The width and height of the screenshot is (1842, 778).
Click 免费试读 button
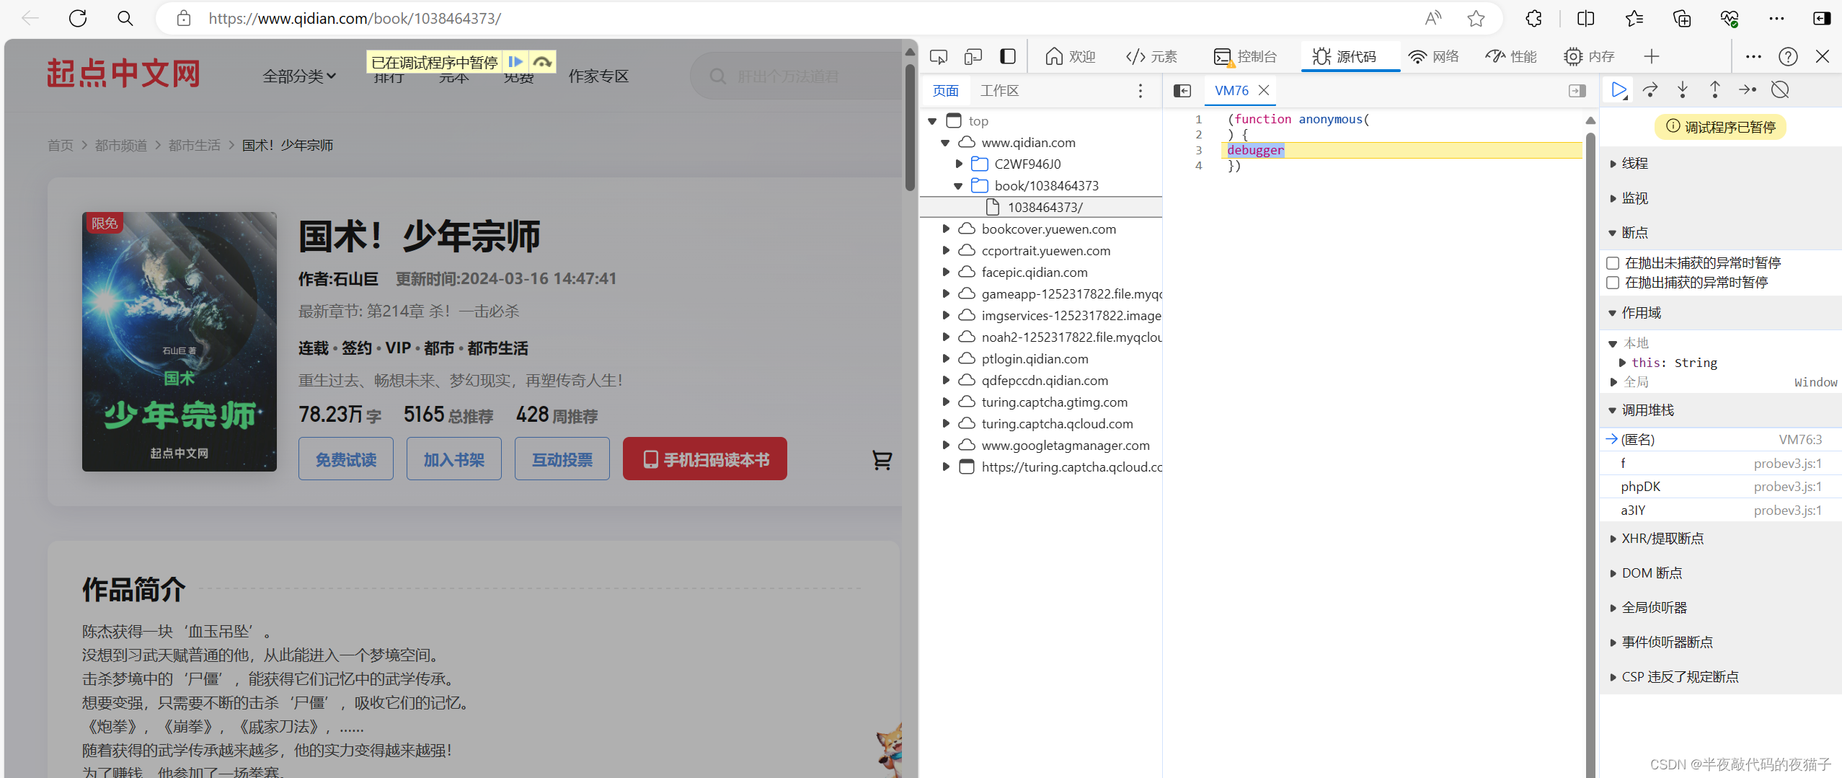pos(346,459)
